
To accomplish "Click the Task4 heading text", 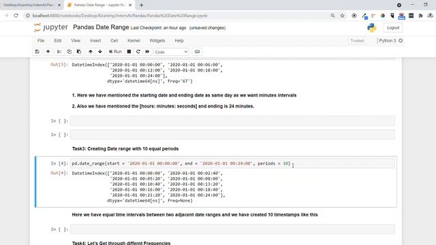I will tap(121, 242).
